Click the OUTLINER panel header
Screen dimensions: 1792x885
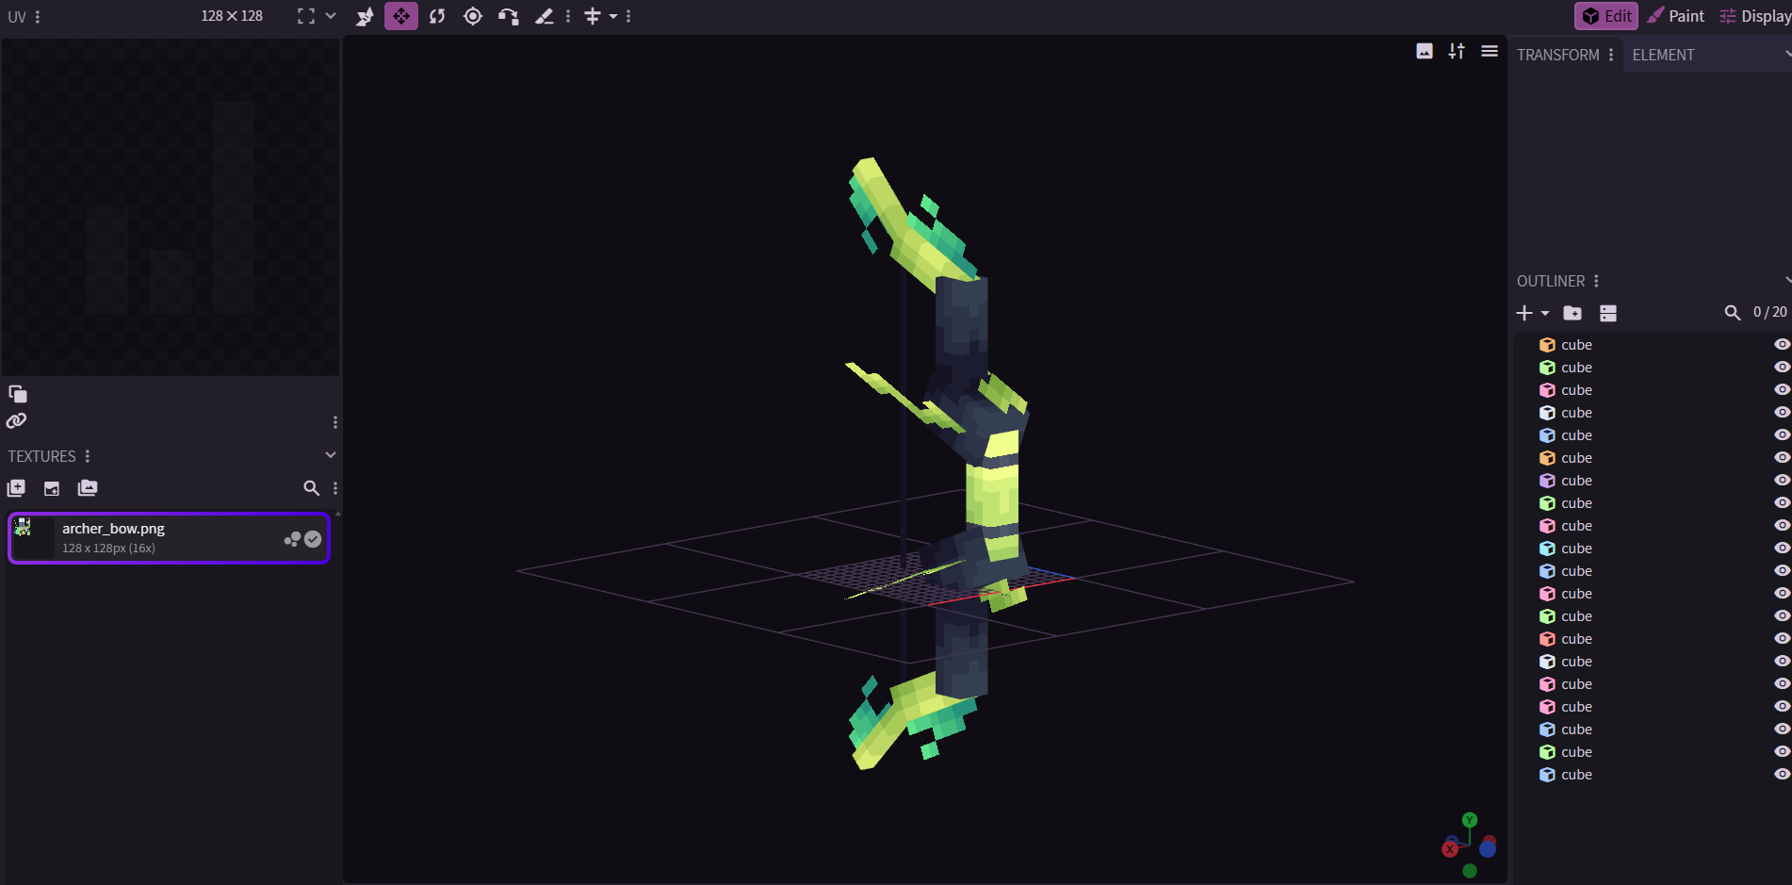(1551, 281)
